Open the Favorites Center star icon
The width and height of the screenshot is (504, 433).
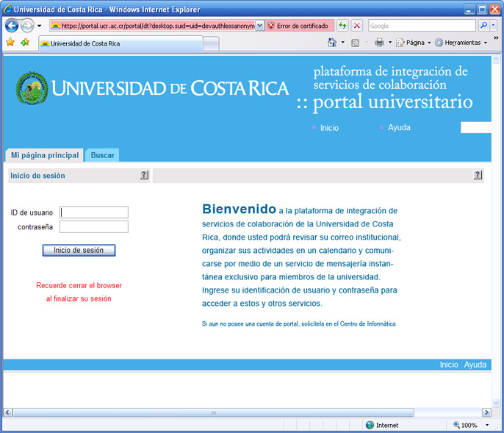click(x=10, y=42)
